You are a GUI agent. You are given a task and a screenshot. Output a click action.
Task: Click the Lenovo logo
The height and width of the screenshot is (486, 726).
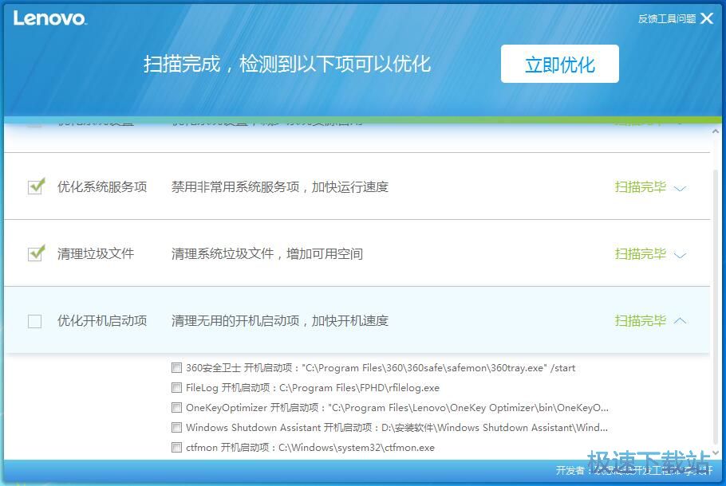(49, 18)
